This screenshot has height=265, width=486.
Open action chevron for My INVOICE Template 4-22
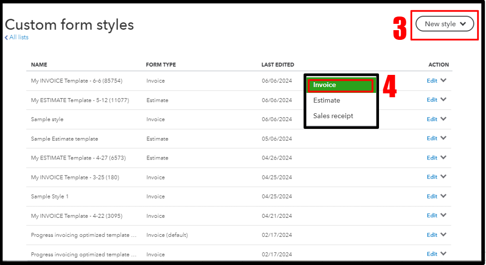443,215
